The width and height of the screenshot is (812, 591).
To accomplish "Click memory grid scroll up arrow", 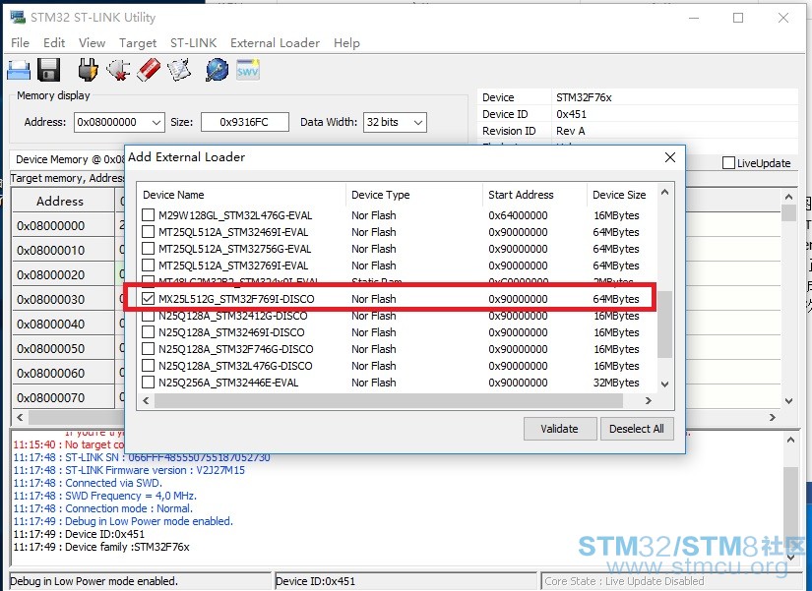I will pyautogui.click(x=788, y=197).
